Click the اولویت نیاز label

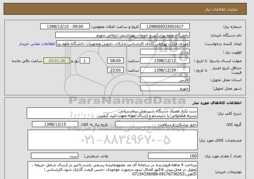(232, 53)
